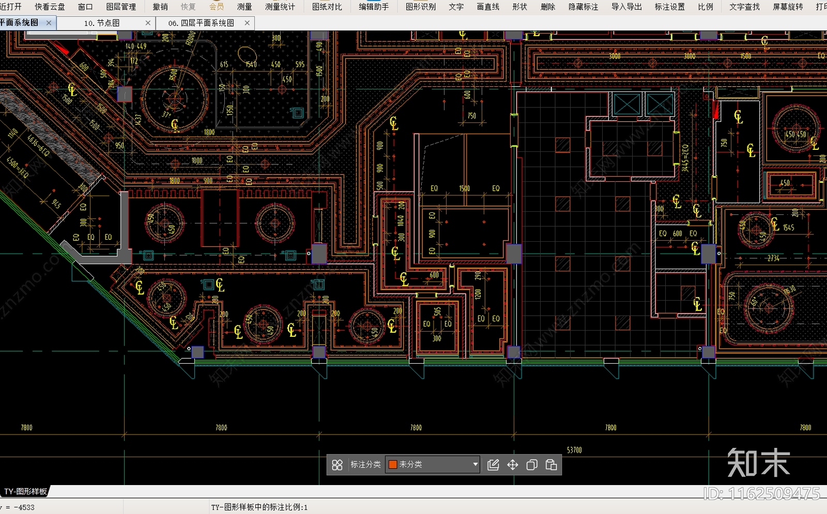This screenshot has height=514, width=827.
Task: Click the orange 未分类 color swatch
Action: click(393, 464)
